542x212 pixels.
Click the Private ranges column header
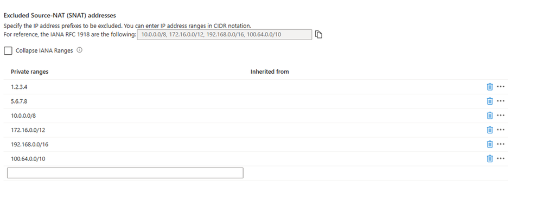(30, 72)
